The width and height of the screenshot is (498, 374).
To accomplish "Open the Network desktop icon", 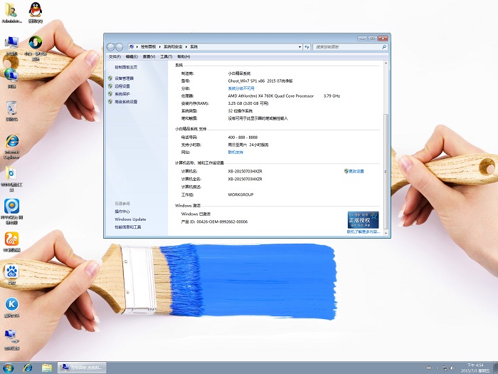I will [x=11, y=78].
